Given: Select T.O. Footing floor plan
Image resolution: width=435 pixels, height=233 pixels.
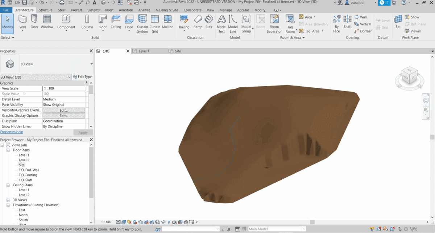Looking at the screenshot, I should click(x=28, y=175).
